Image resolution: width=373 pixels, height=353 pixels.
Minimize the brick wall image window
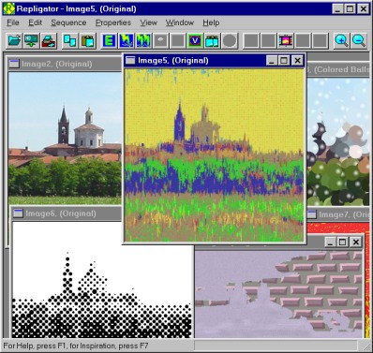point(331,242)
